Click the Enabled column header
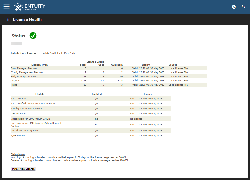This screenshot has height=180, width=250. pos(97,94)
